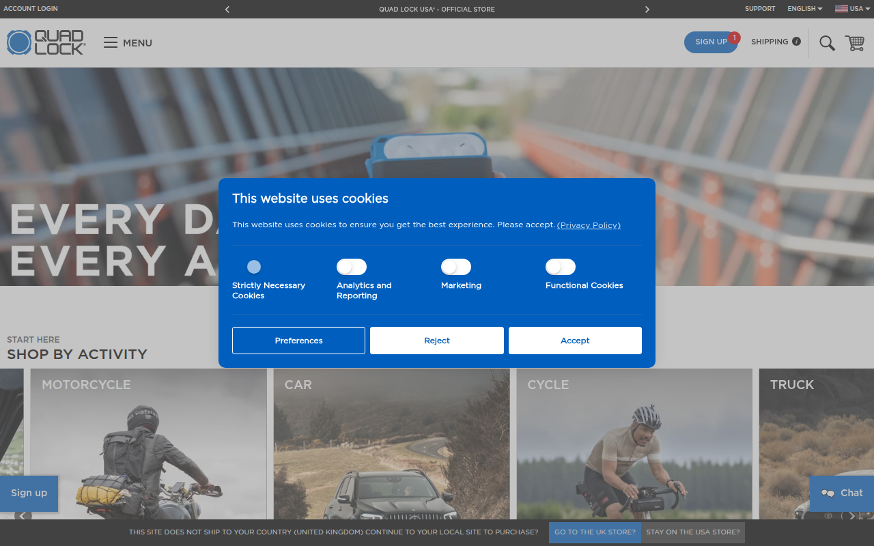Viewport: 874px width, 546px height.
Task: Open the SUPPORT link
Action: click(x=760, y=9)
